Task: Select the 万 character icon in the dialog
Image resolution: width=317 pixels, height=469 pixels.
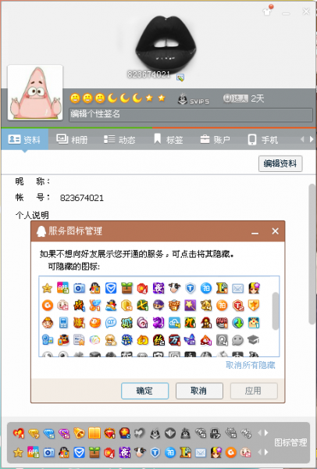Action: (x=174, y=340)
